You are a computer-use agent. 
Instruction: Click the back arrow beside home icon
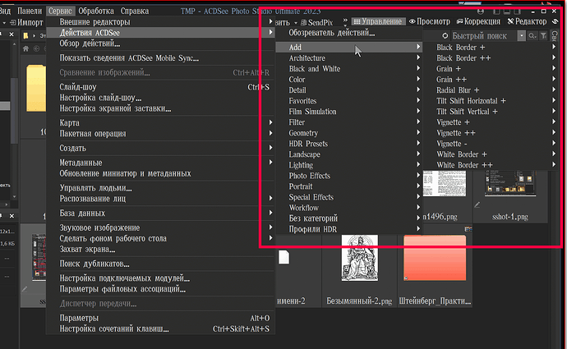36,48
